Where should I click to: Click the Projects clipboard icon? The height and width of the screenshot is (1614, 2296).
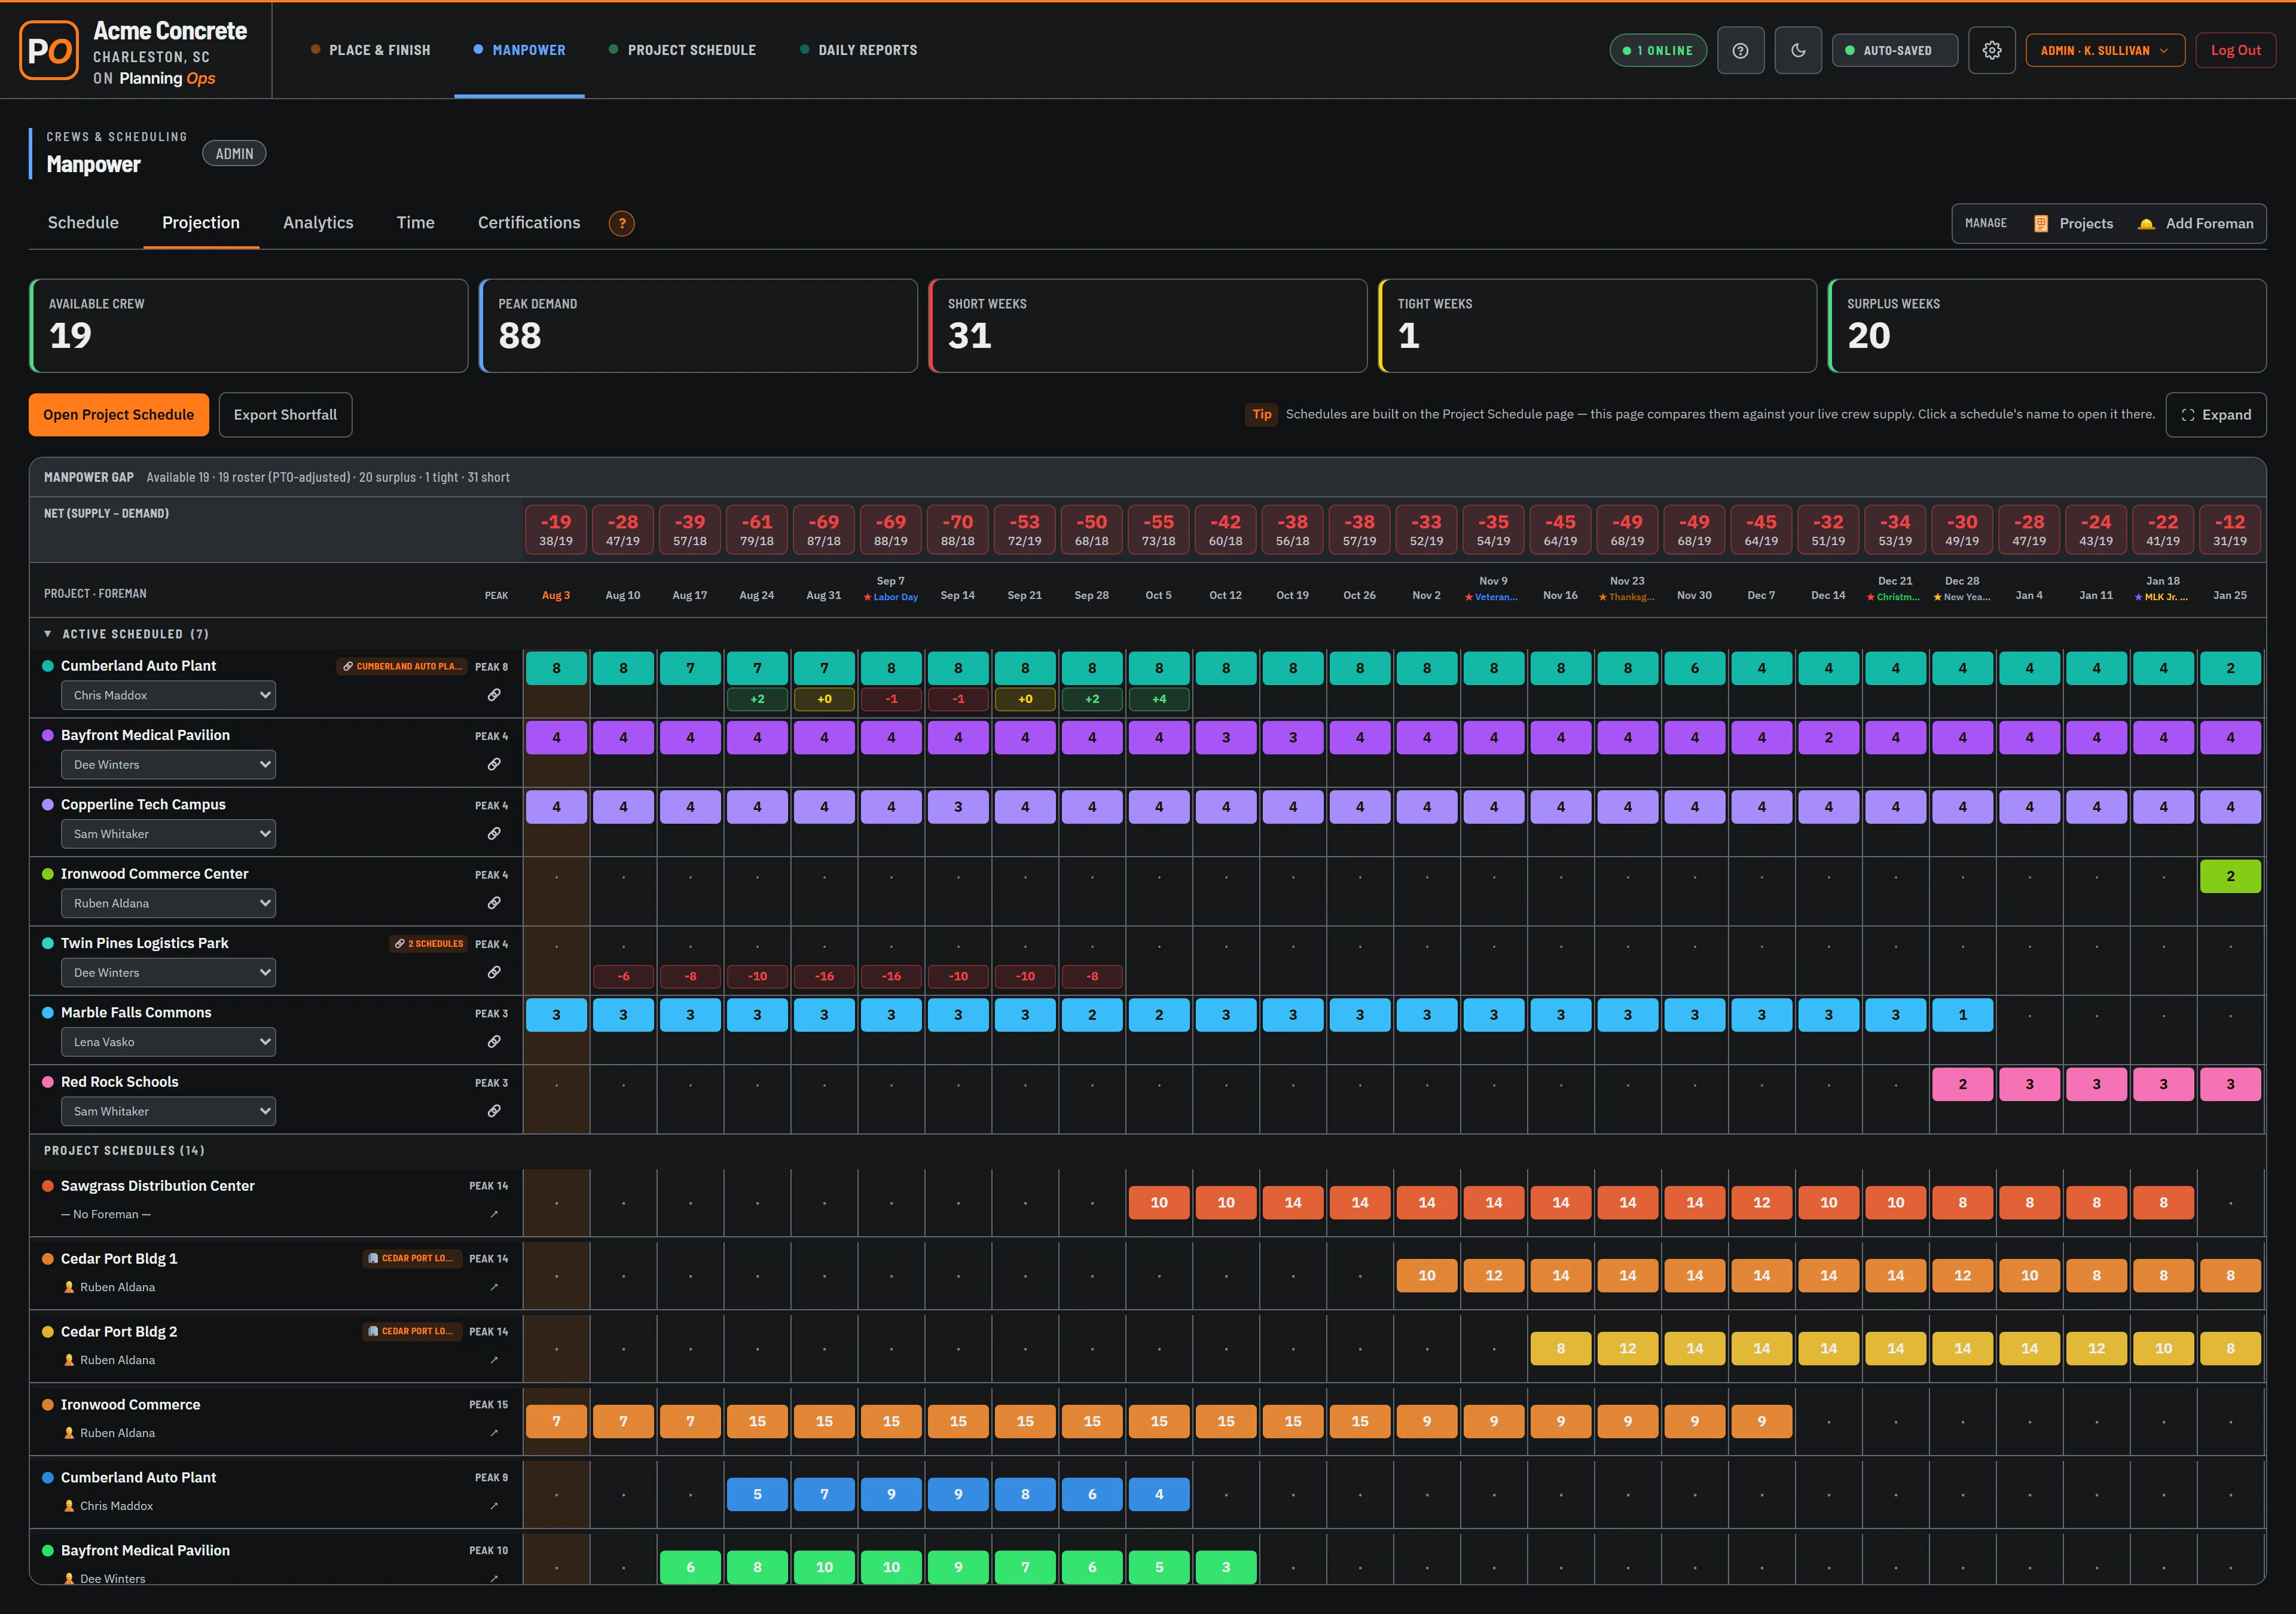(2041, 224)
